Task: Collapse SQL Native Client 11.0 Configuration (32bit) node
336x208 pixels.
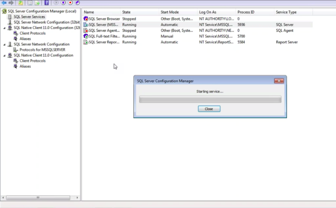Action: (x=4, y=28)
